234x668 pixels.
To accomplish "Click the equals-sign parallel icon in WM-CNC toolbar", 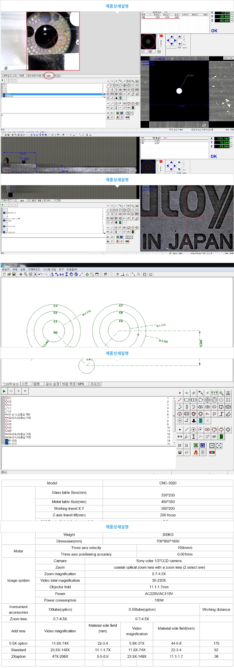I will tap(118, 274).
